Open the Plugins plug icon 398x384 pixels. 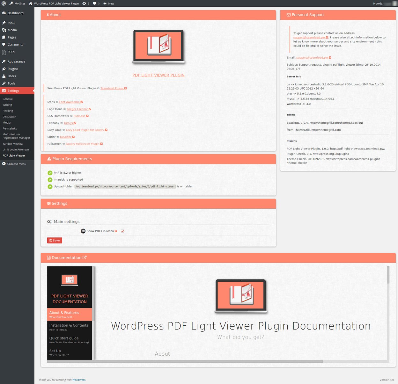pyautogui.click(x=4, y=69)
